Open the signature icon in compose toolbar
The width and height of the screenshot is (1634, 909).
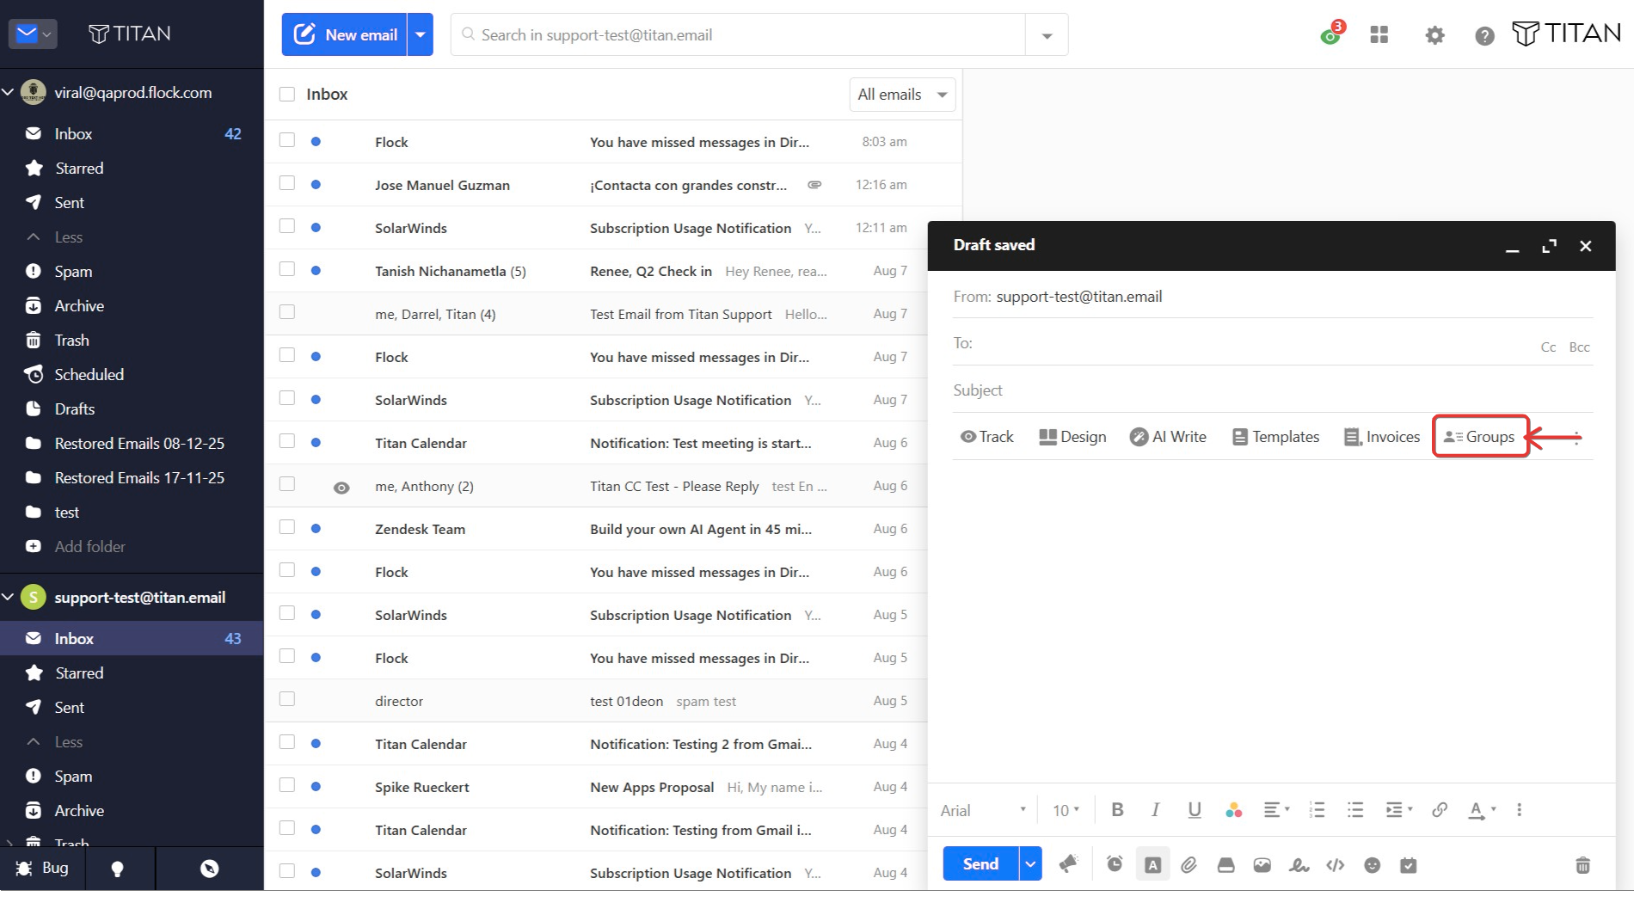1299,864
